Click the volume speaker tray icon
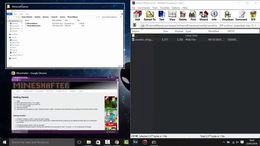This screenshot has height=146, width=260. 237,142
